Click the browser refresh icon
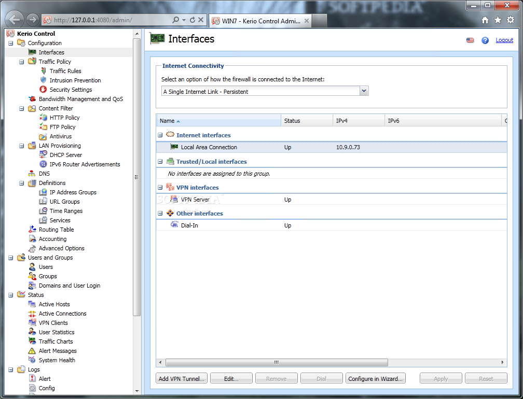 click(192, 20)
